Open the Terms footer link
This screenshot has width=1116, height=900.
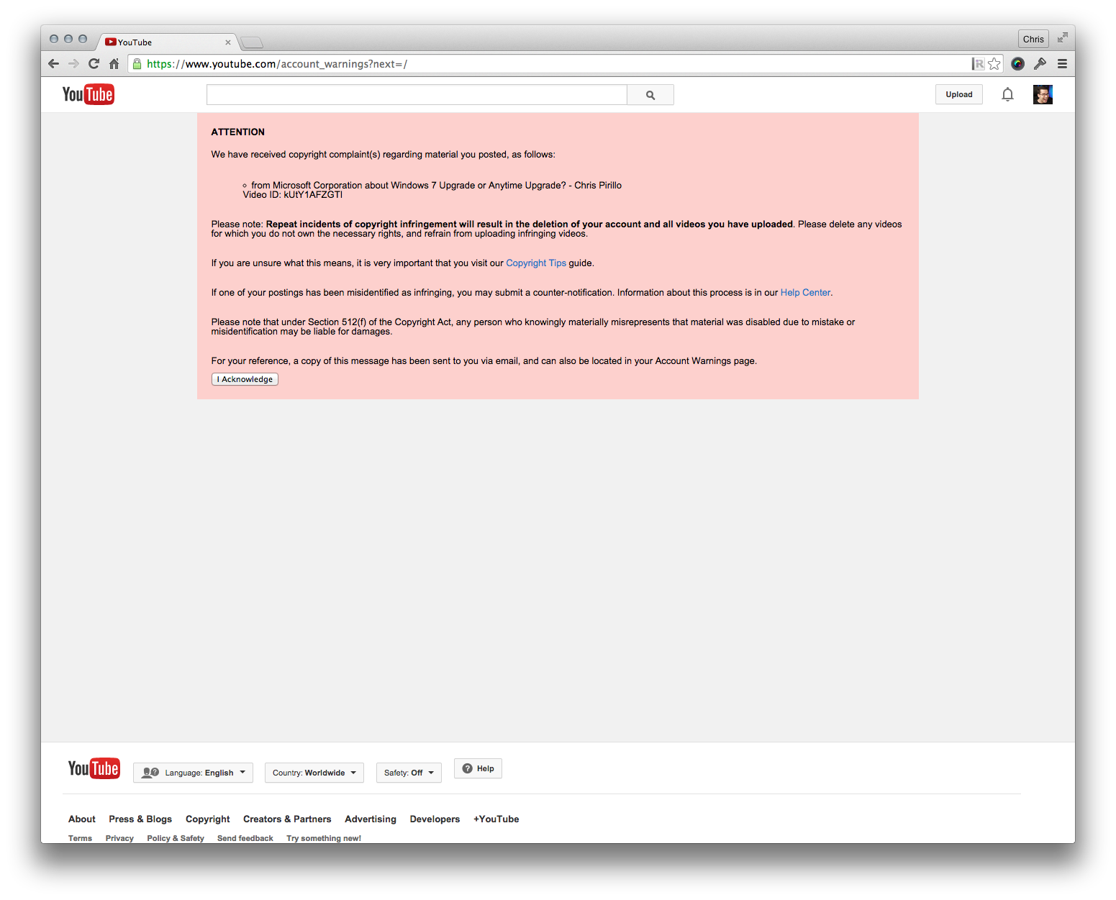point(80,838)
